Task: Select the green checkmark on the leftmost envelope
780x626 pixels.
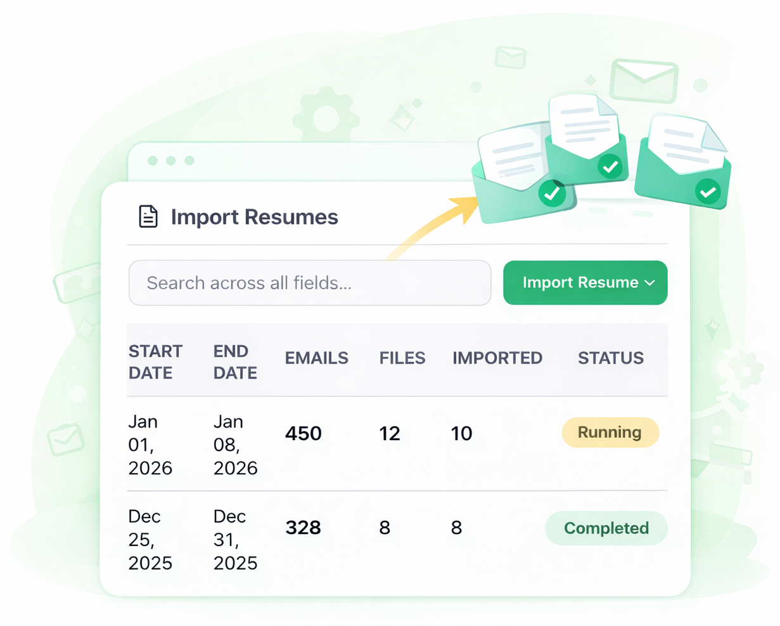Action: point(553,194)
